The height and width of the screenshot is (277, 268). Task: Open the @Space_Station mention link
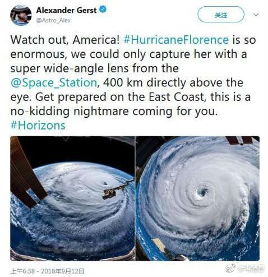coord(54,82)
